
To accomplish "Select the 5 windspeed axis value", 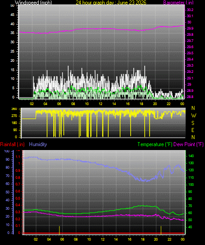I will [x=13, y=88].
